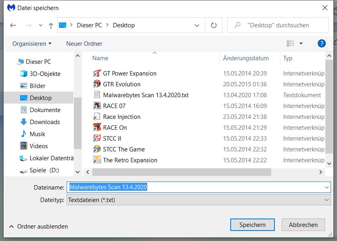
Task: Select the 'Race Injection' file name
Action: 122,116
